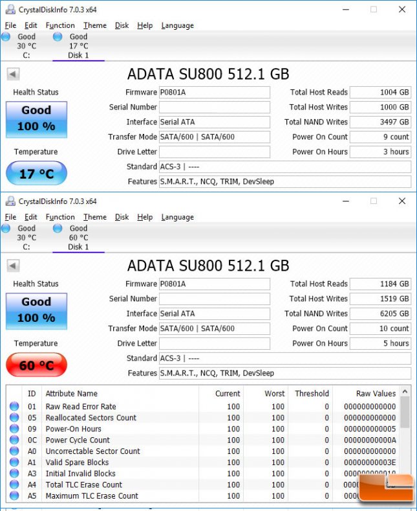Image resolution: width=417 pixels, height=511 pixels.
Task: Click scroll up arrow of attribute list
Action: 405,391
